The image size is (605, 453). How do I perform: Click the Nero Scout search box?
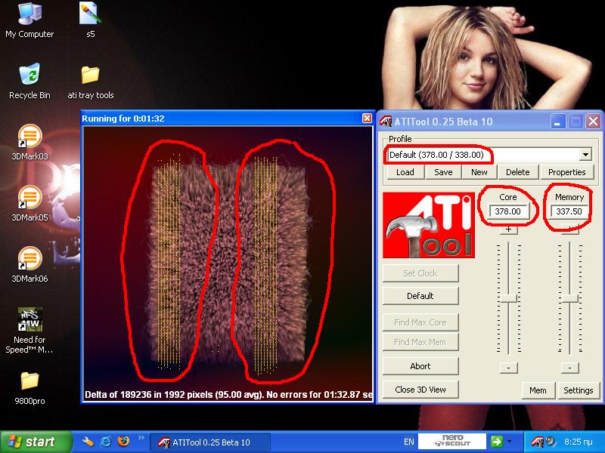pos(452,442)
